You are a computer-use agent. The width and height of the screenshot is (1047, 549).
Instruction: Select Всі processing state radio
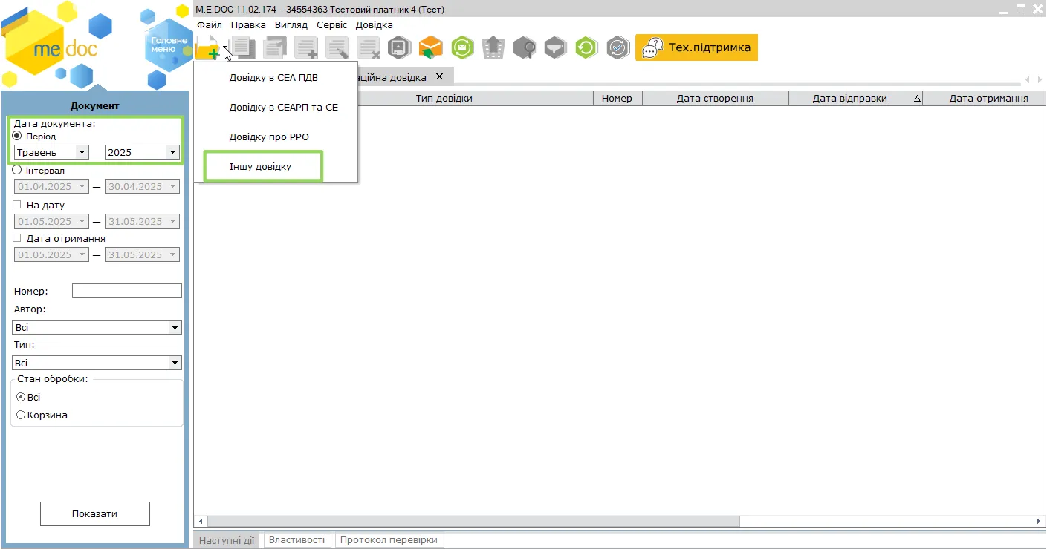point(21,397)
